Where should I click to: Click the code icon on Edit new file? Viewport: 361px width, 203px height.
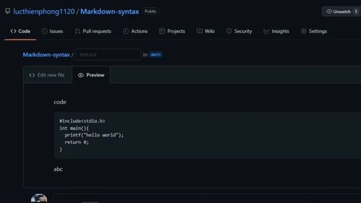(x=32, y=75)
